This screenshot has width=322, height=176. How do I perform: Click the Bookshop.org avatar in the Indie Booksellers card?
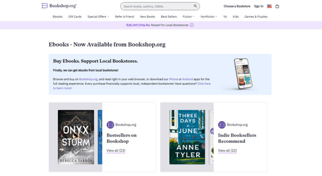click(222, 125)
